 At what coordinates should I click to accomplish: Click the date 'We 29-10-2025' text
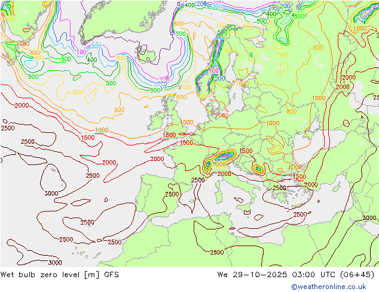(252, 275)
